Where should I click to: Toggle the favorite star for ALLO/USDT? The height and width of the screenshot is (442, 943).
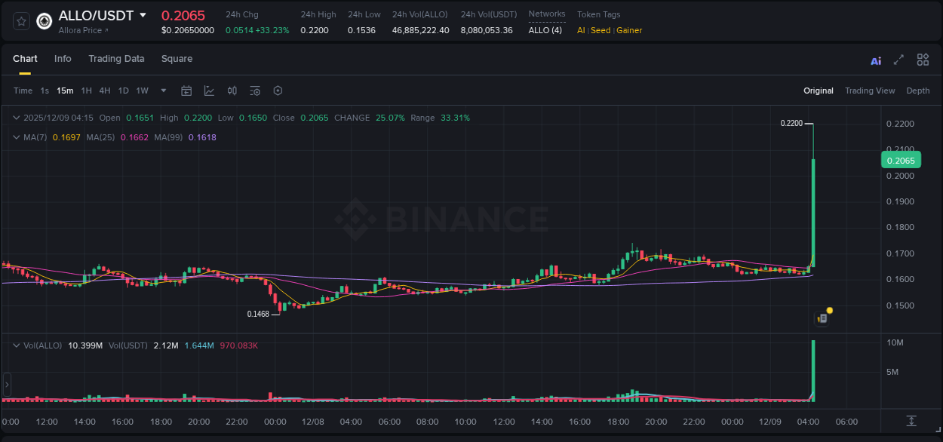pyautogui.click(x=21, y=21)
